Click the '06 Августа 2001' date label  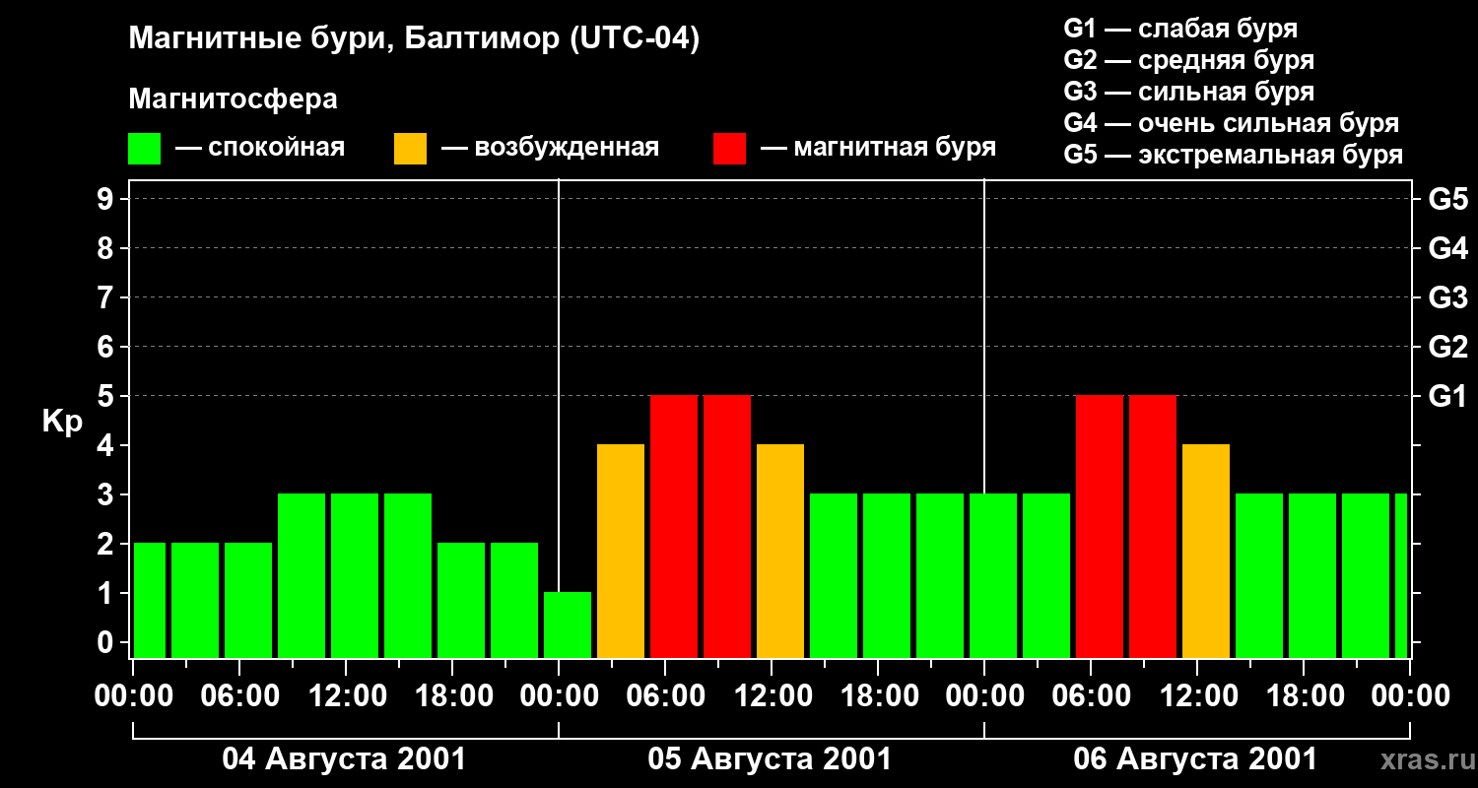coord(1195,758)
